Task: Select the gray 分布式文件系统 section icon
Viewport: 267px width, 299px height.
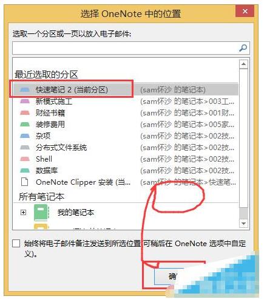Action: click(x=25, y=147)
